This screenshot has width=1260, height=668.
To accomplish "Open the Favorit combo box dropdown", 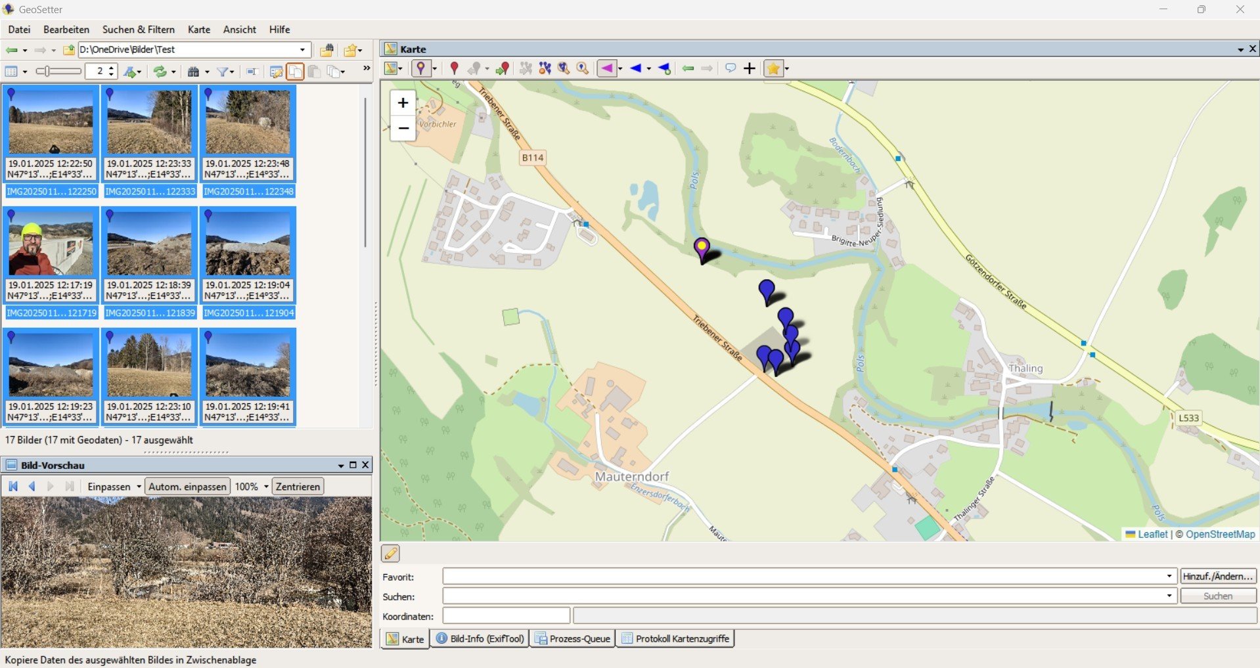I will coord(1169,576).
